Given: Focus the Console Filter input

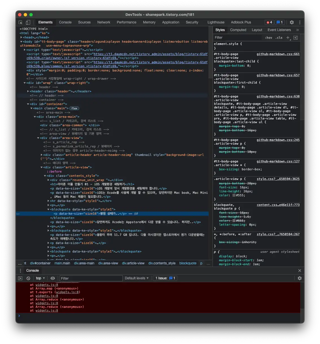Looking at the screenshot, I should click(91, 278).
